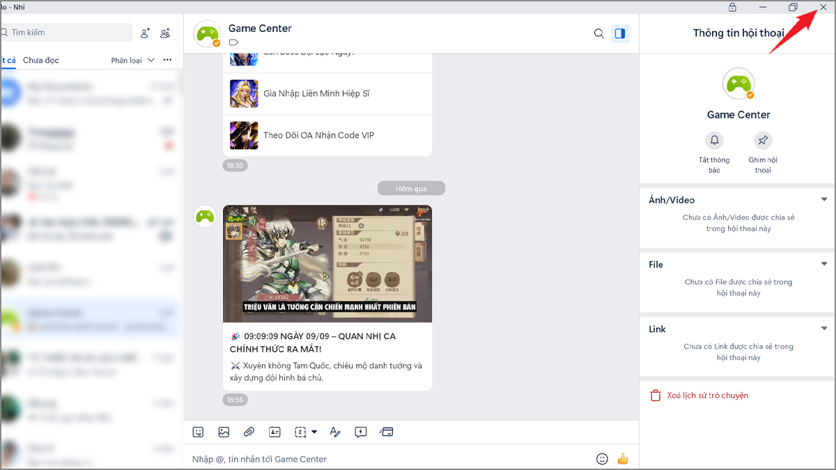Screen dimensions: 836x470
Task: Click the 18:30 message timestamp
Action: (235, 166)
